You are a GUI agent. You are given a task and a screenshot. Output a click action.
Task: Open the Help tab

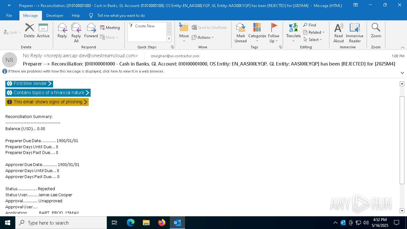pyautogui.click(x=76, y=16)
